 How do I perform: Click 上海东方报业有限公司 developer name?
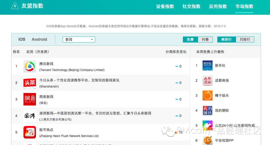coord(55,119)
